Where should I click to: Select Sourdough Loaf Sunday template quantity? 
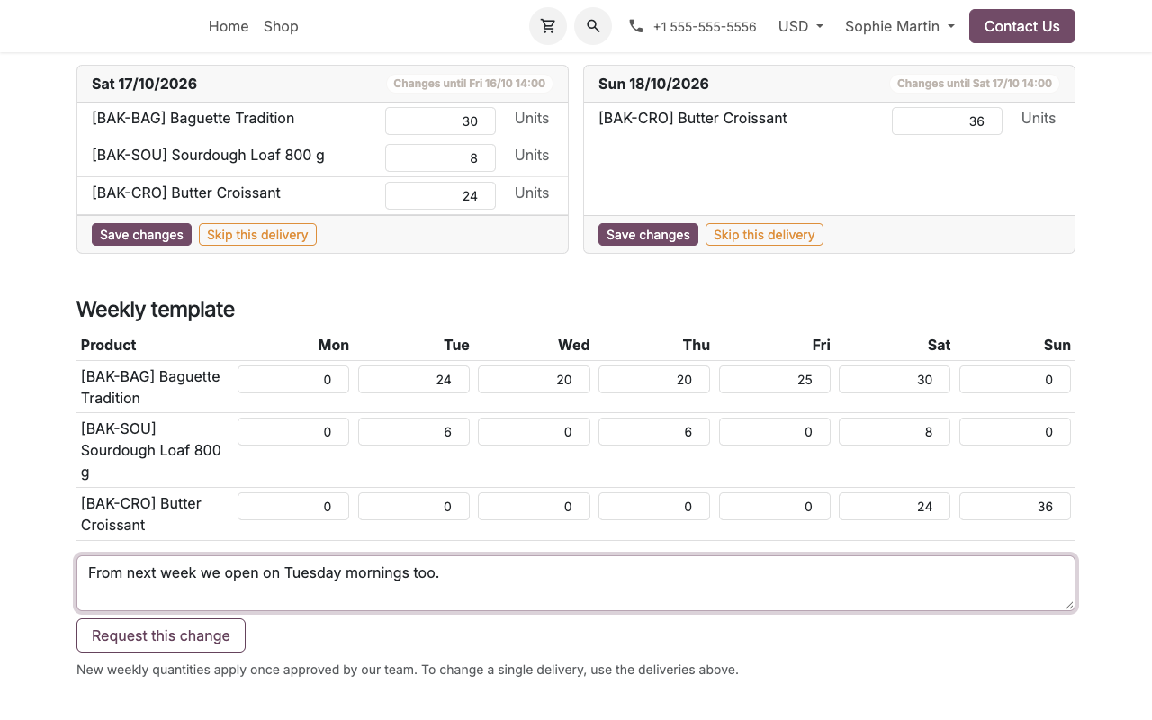[1015, 432]
